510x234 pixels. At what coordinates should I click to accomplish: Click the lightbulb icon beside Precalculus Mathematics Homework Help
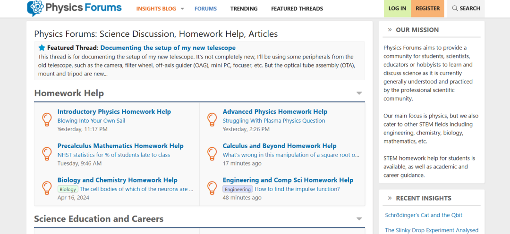tap(47, 154)
